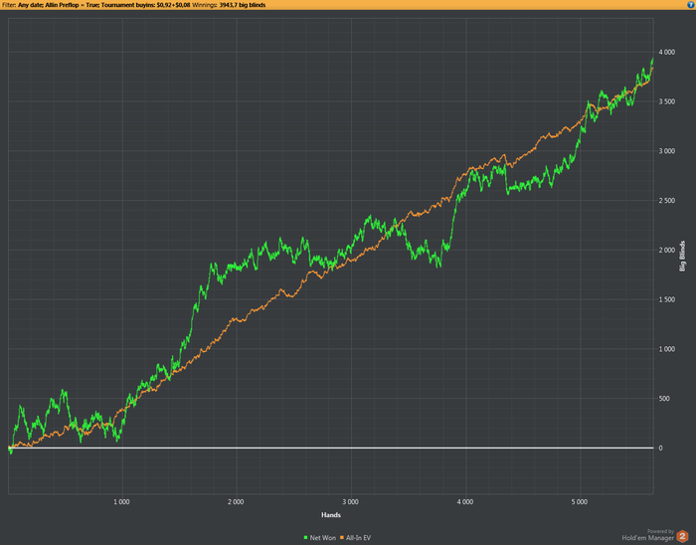The height and width of the screenshot is (545, 696).
Task: Click the 2 000 y-axis label
Action: coord(667,251)
